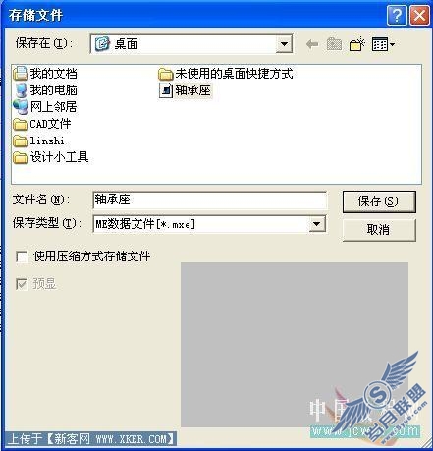
Task: Select the 设计小工具 folder
Action: click(x=51, y=157)
